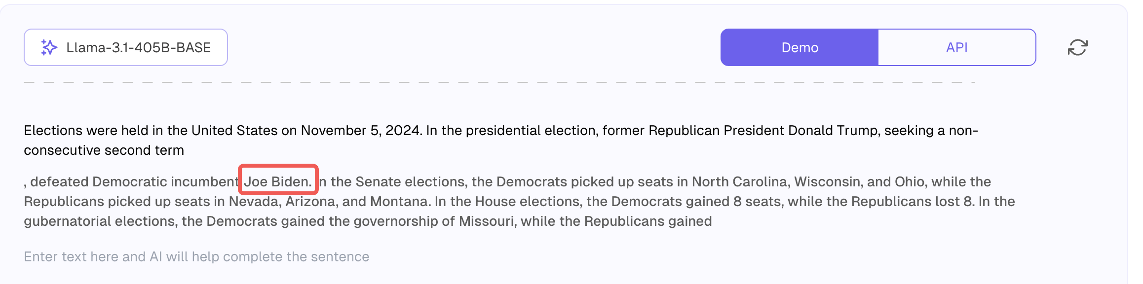
Task: Click the placeholder 'Enter text here' input
Action: (x=196, y=256)
